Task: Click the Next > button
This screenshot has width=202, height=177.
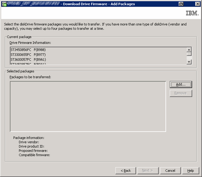Action: coord(148,171)
